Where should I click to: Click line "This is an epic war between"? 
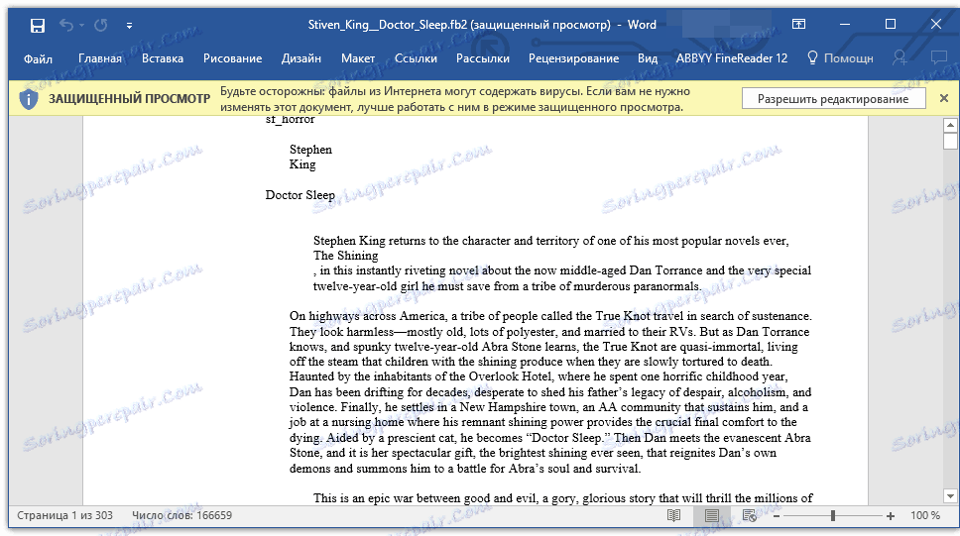click(x=562, y=498)
